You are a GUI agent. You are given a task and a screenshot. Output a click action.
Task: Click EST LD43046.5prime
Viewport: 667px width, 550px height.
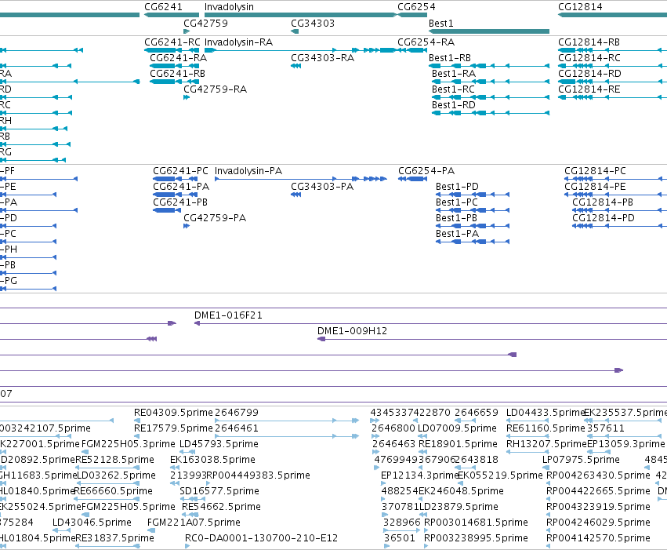pos(92,523)
